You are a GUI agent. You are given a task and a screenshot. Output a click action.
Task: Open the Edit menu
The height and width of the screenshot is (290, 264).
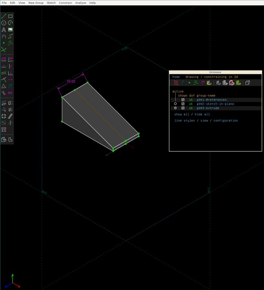(13, 3)
